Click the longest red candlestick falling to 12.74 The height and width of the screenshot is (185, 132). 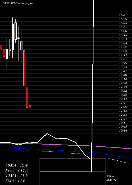[x=24, y=68]
